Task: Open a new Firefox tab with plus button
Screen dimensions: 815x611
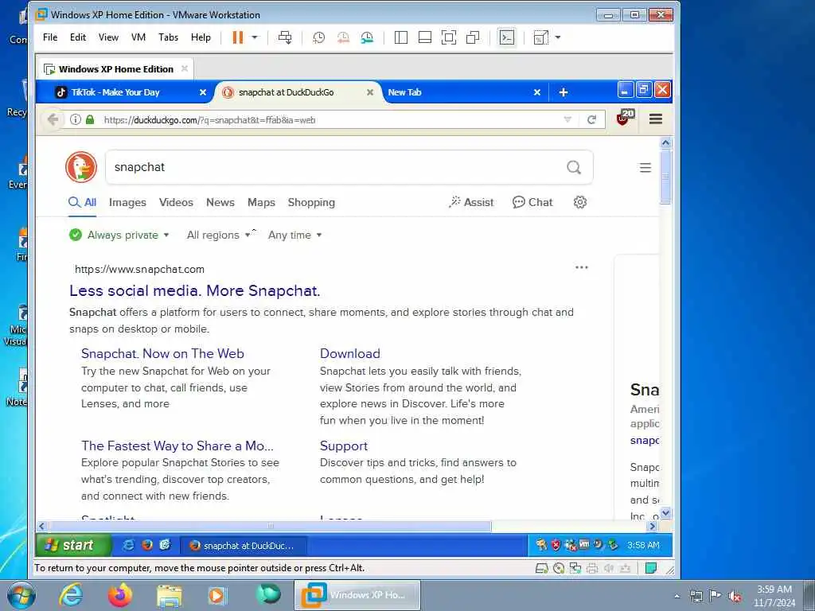Action: (563, 92)
